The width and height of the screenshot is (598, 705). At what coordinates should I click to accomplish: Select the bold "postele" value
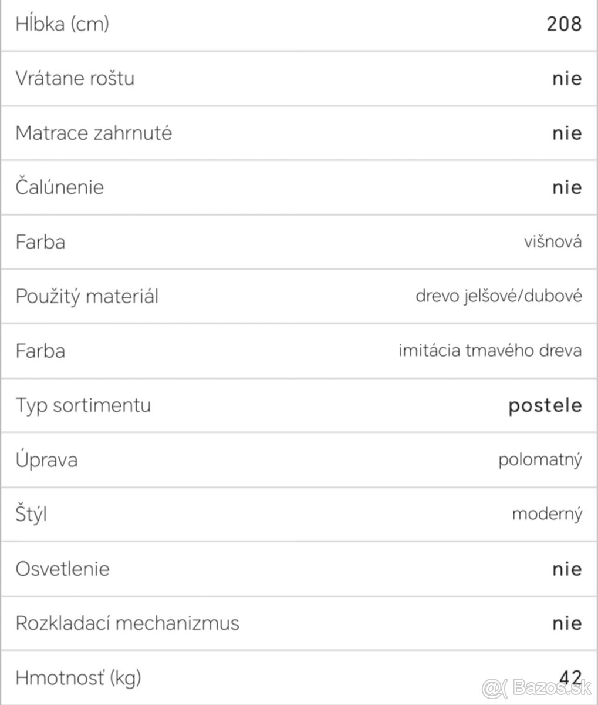click(x=545, y=405)
